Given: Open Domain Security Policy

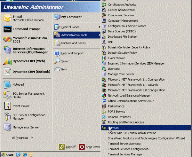Looking at the screenshot, I should coord(146,53).
